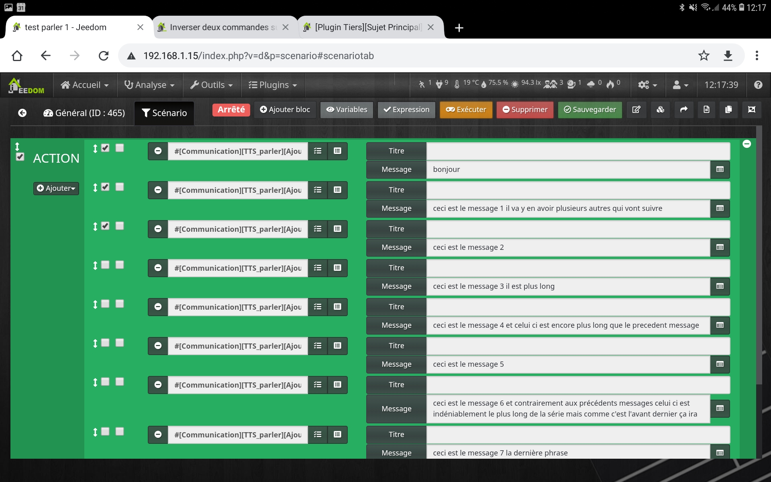This screenshot has height=482, width=771.
Task: Check enable box of message 6 row
Action: [x=105, y=382]
